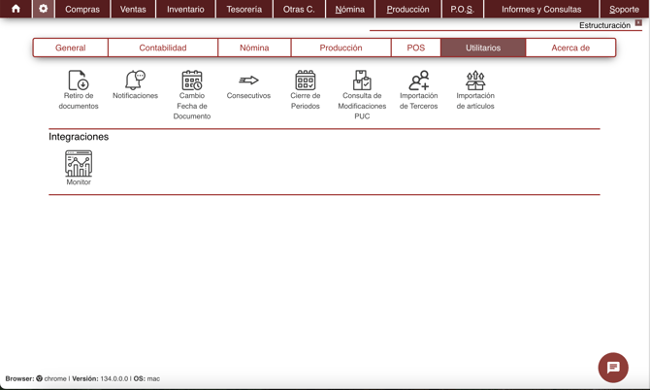This screenshot has height=390, width=650.
Task: Switch to the Contabilidad tab
Action: [x=163, y=48]
